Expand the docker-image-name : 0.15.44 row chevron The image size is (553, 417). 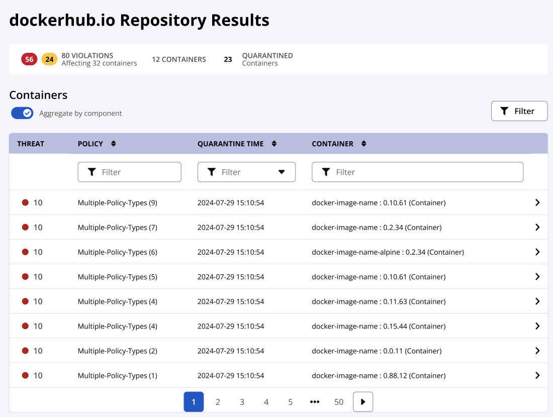(537, 326)
